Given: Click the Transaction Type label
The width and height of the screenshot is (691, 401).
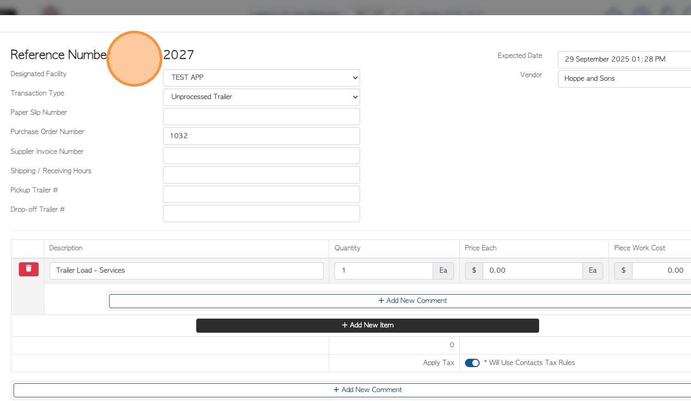Looking at the screenshot, I should [37, 93].
